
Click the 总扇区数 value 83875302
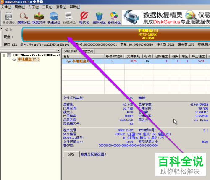[x=126, y=120]
